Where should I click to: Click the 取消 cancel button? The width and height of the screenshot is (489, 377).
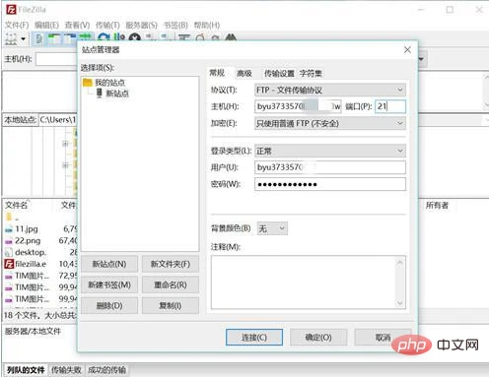coord(383,338)
